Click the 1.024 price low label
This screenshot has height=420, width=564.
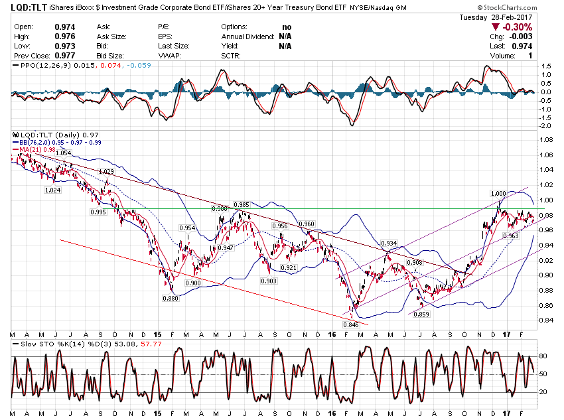[52, 190]
